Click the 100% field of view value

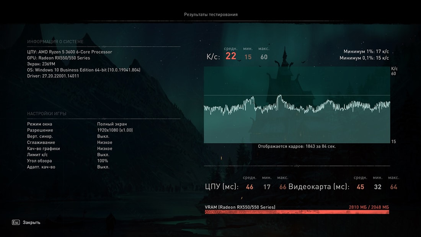click(x=103, y=161)
